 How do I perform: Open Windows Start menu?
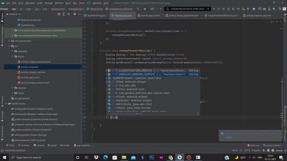tap(4, 157)
